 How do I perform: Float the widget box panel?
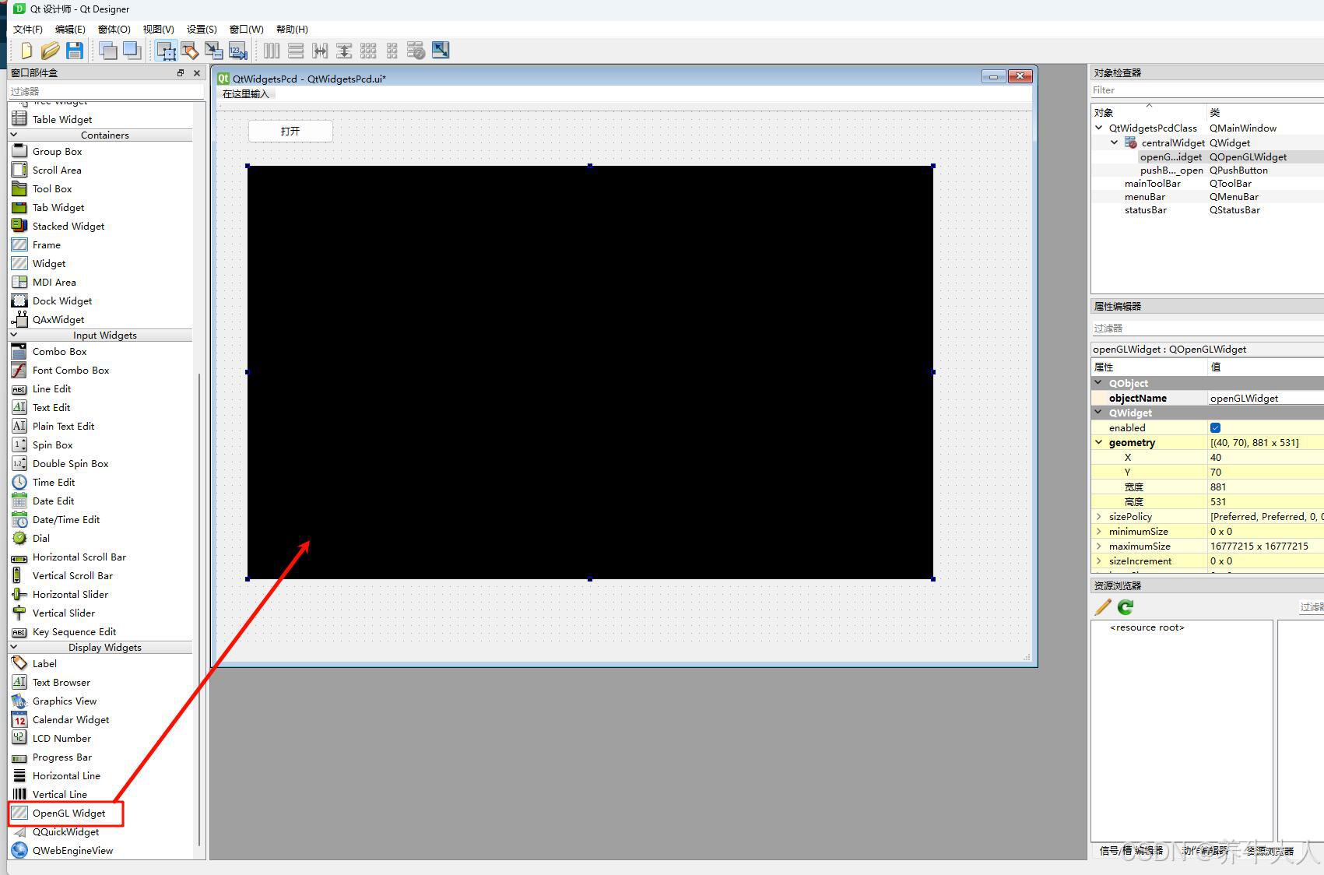[x=181, y=72]
